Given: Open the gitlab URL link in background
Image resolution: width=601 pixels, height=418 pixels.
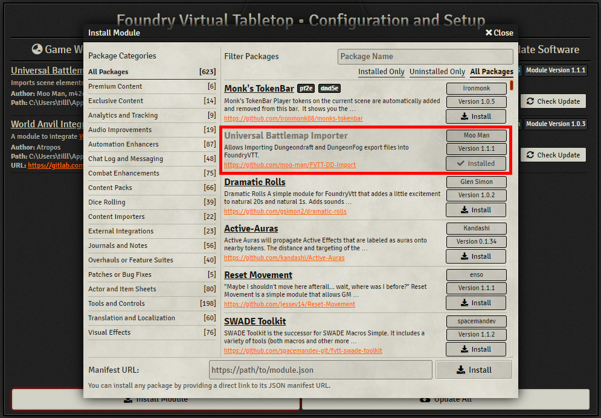Looking at the screenshot, I should coord(56,166).
